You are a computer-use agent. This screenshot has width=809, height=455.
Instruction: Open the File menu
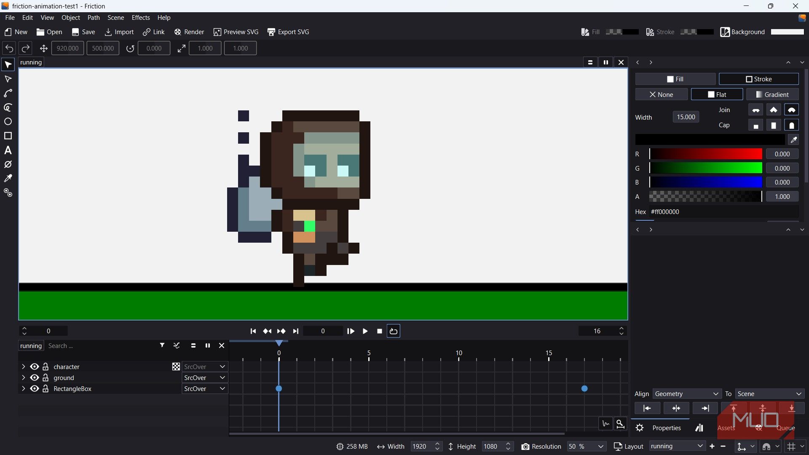[x=10, y=18]
